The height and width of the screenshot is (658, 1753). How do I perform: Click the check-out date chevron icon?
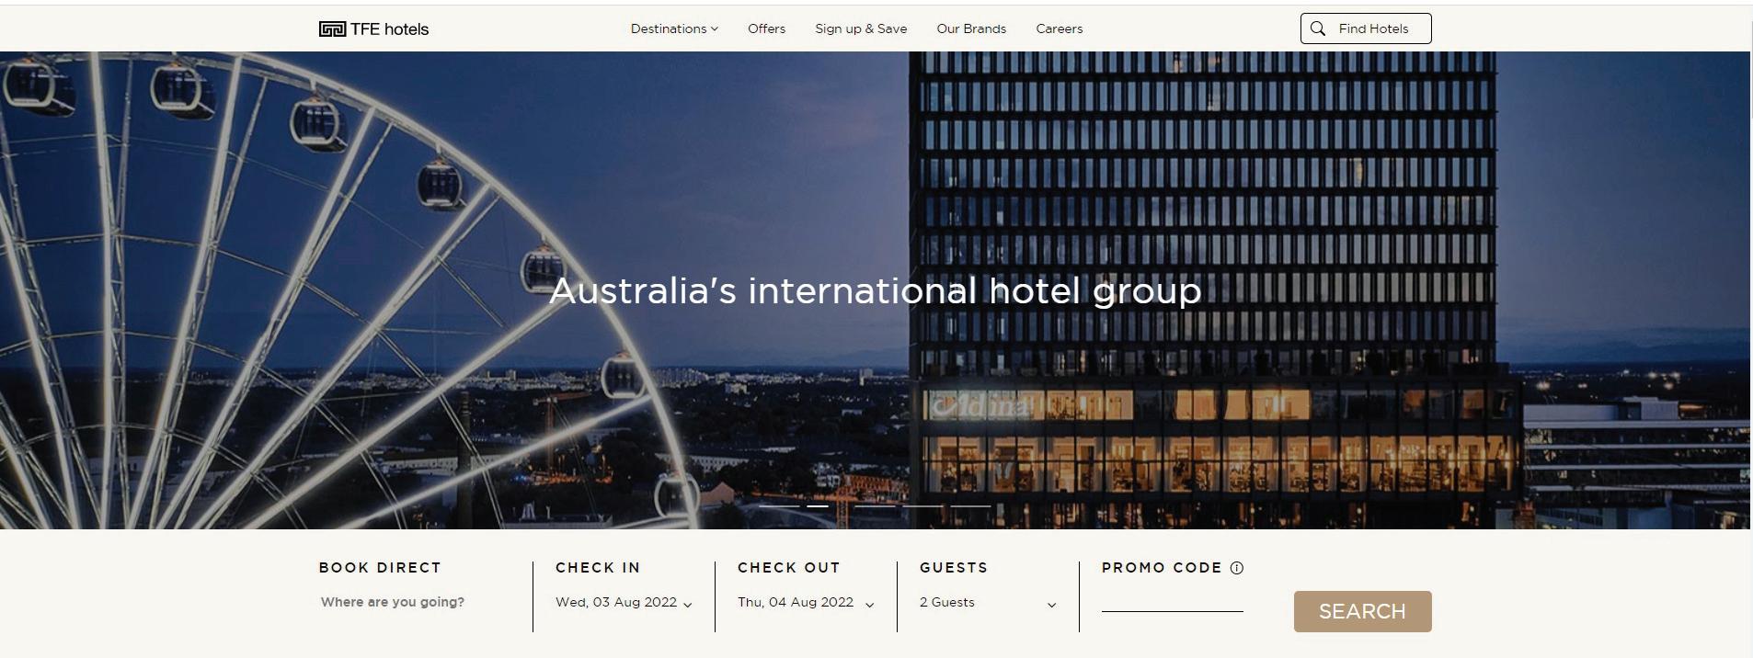[x=870, y=605]
